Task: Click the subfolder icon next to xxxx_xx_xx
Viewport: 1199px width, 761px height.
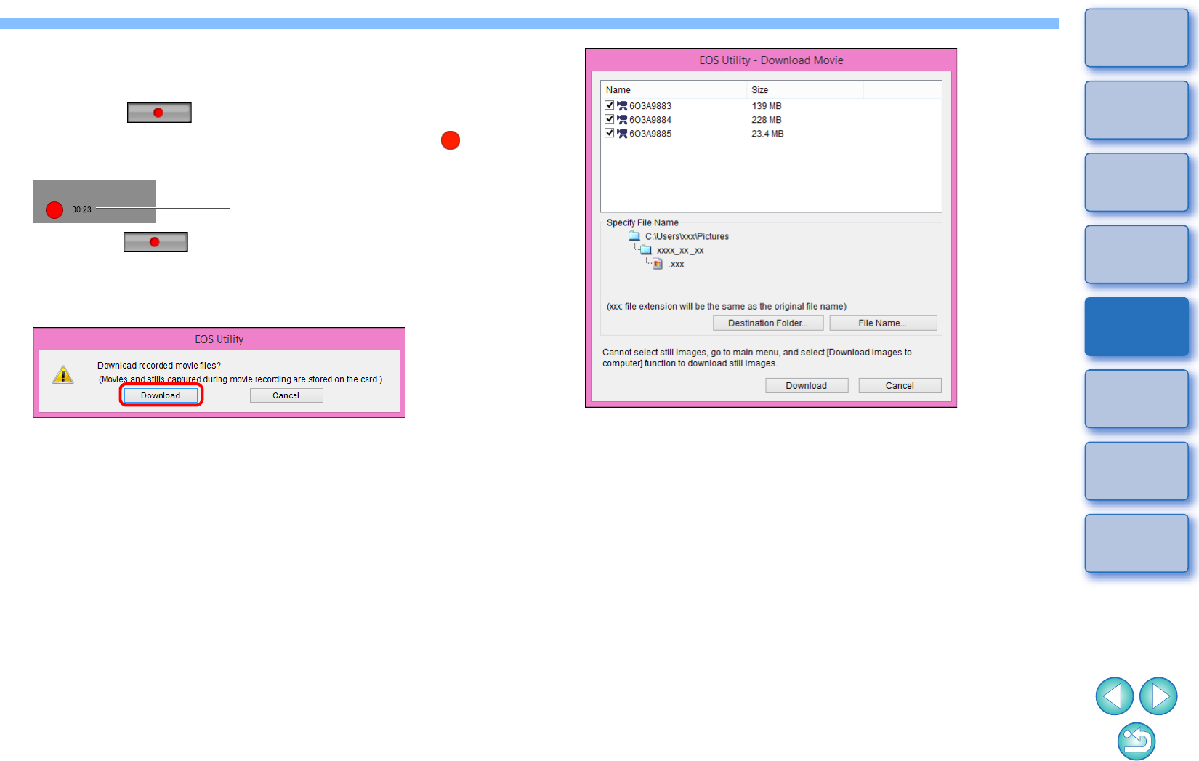Action: click(x=646, y=250)
